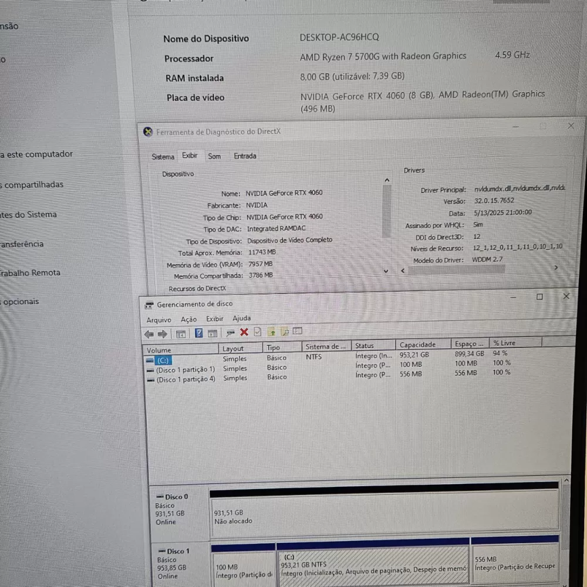Click the DirectX Diagnostic Tool title icon

(148, 131)
